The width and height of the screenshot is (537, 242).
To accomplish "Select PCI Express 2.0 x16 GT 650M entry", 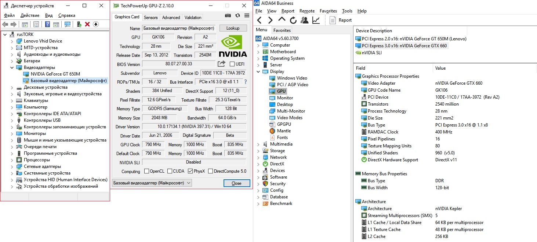I will [411, 38].
